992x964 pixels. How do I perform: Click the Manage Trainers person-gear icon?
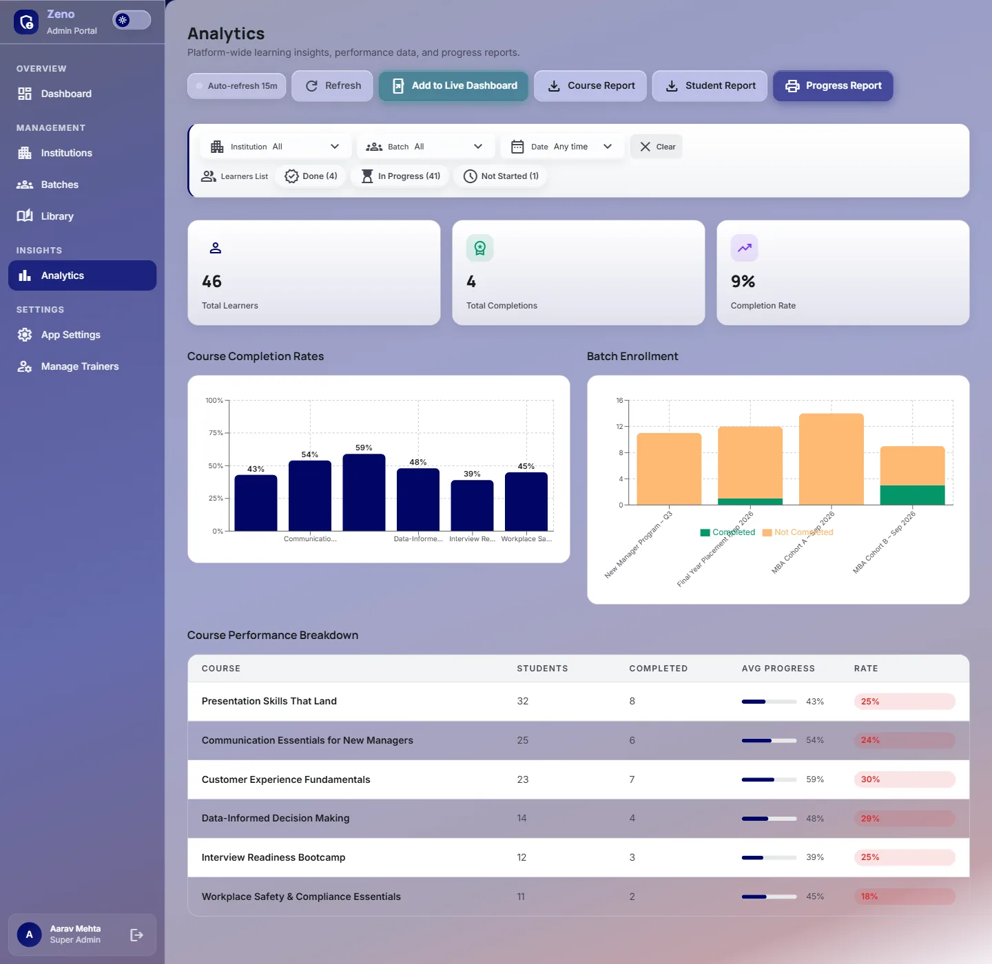[x=25, y=366]
